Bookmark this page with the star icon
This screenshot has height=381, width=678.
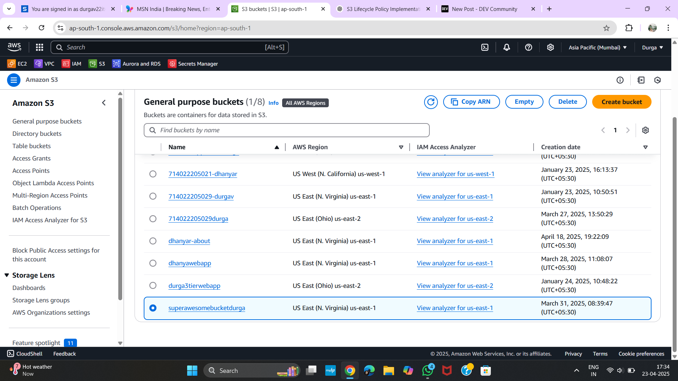point(606,28)
